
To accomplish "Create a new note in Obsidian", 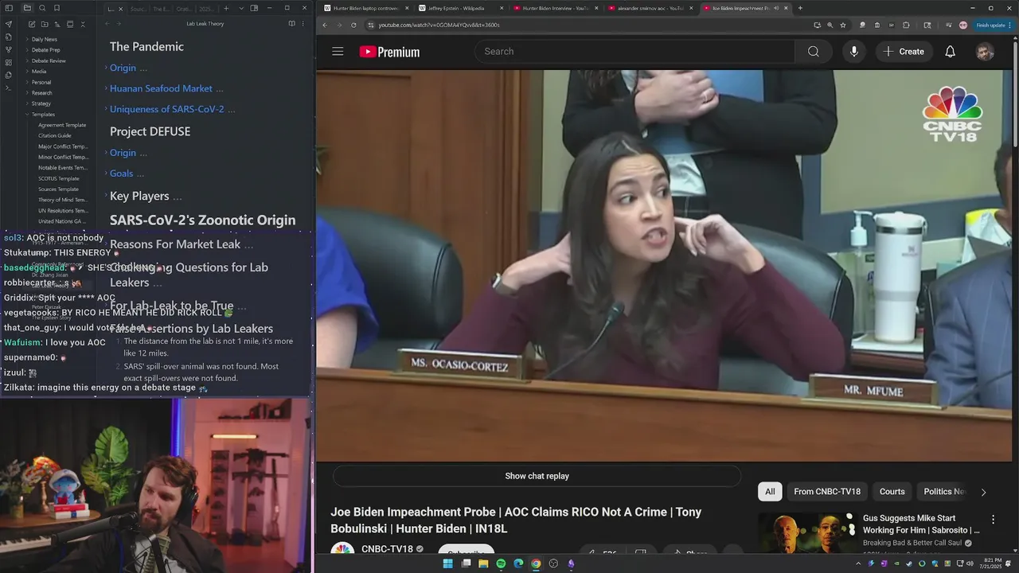I will point(32,25).
